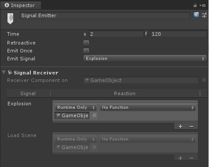Open object picker in the Explosion reaction
This screenshot has width=209, height=167.
94,115
